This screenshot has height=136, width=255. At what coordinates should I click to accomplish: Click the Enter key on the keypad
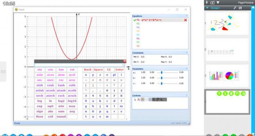(x=120, y=70)
